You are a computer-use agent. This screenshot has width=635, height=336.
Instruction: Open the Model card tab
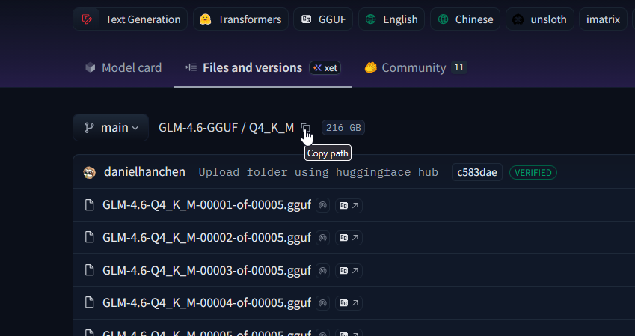tap(123, 67)
